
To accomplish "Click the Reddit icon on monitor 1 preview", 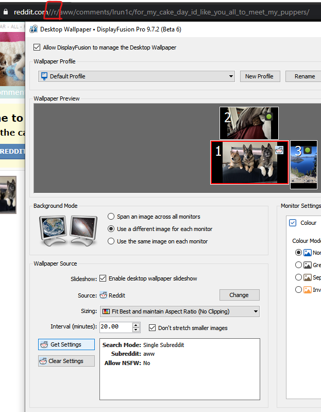I will pos(279,151).
